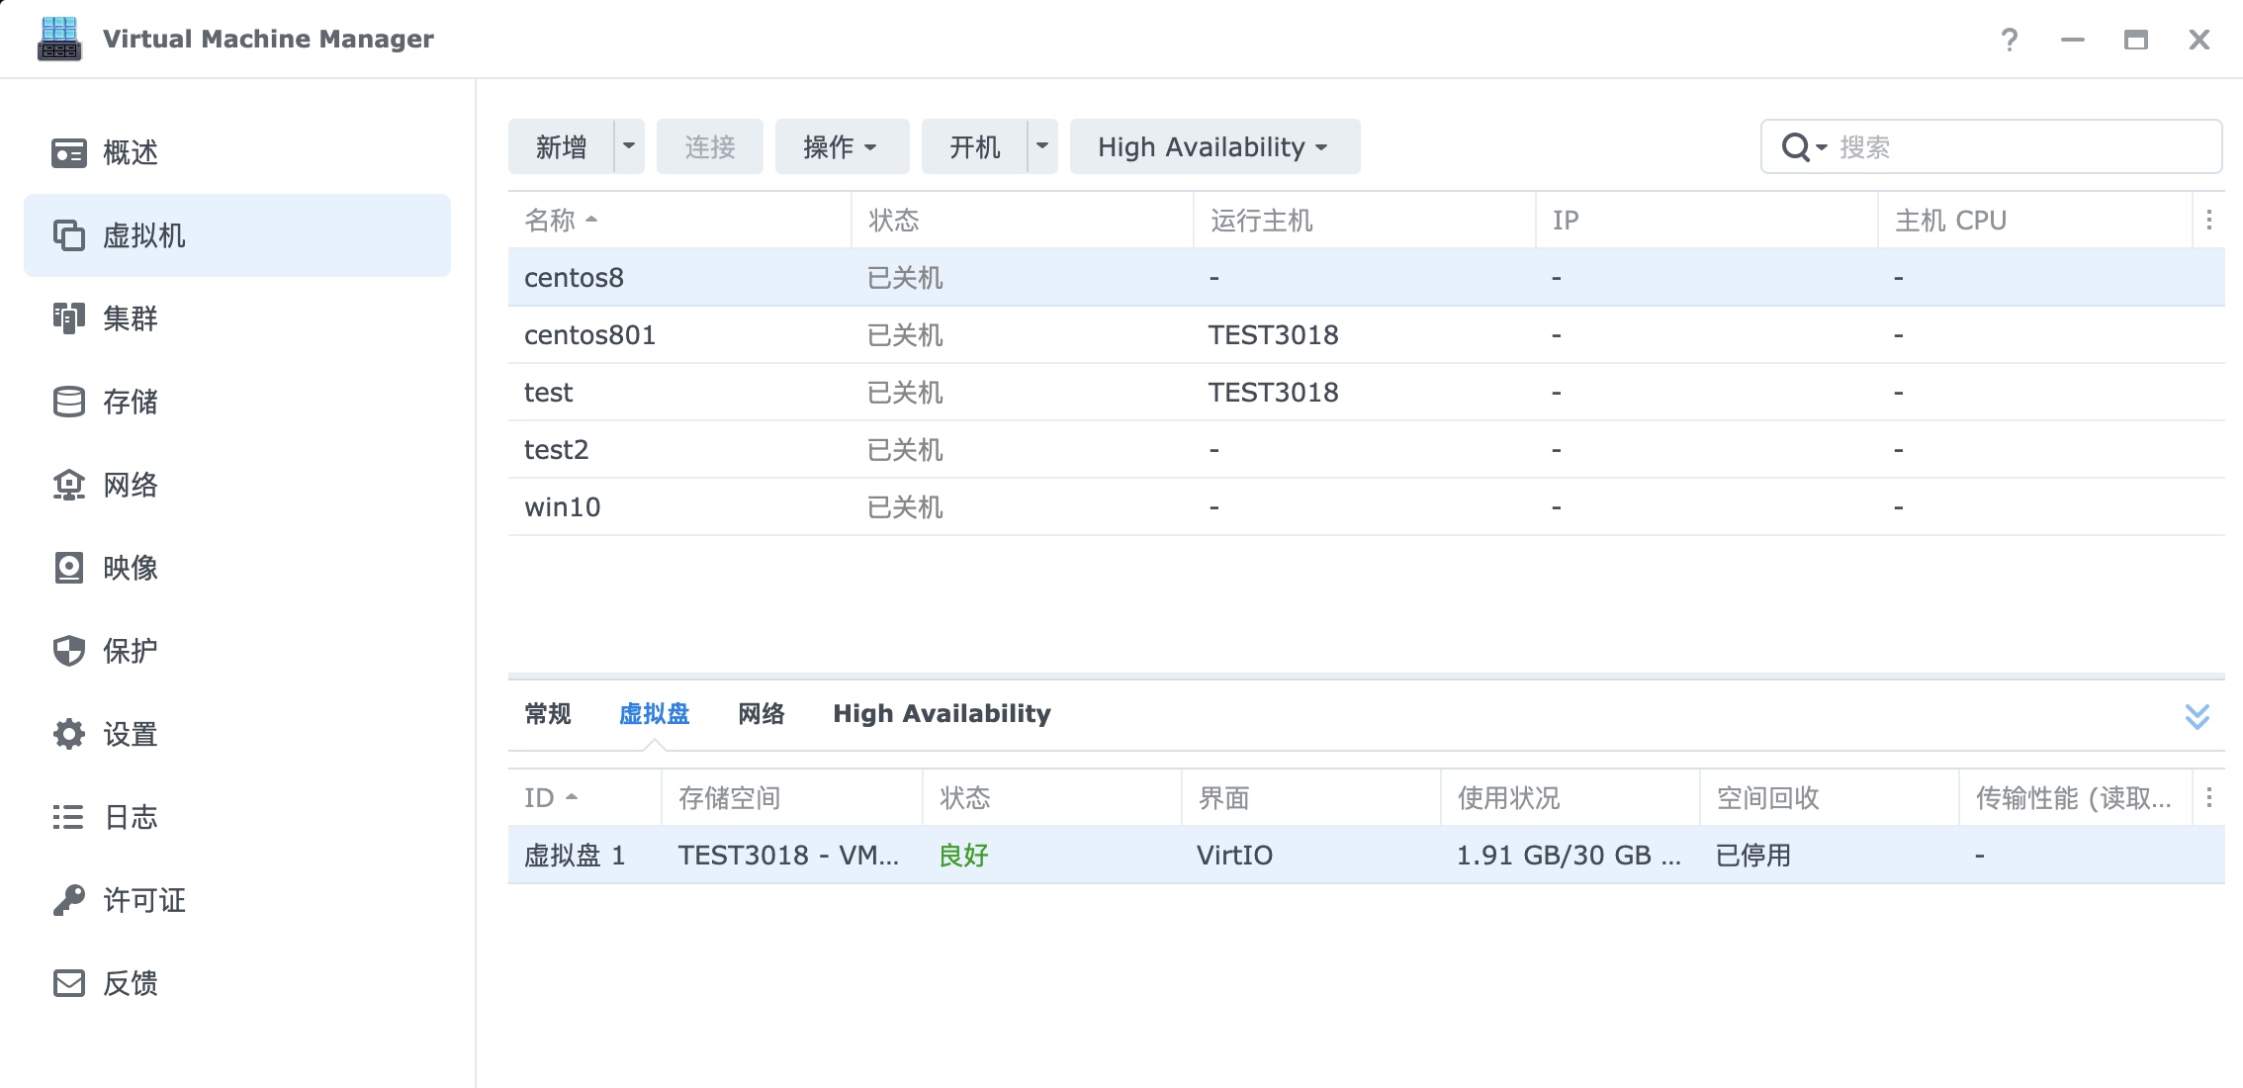Click the 搜索 search input field

pyautogui.click(x=1991, y=146)
